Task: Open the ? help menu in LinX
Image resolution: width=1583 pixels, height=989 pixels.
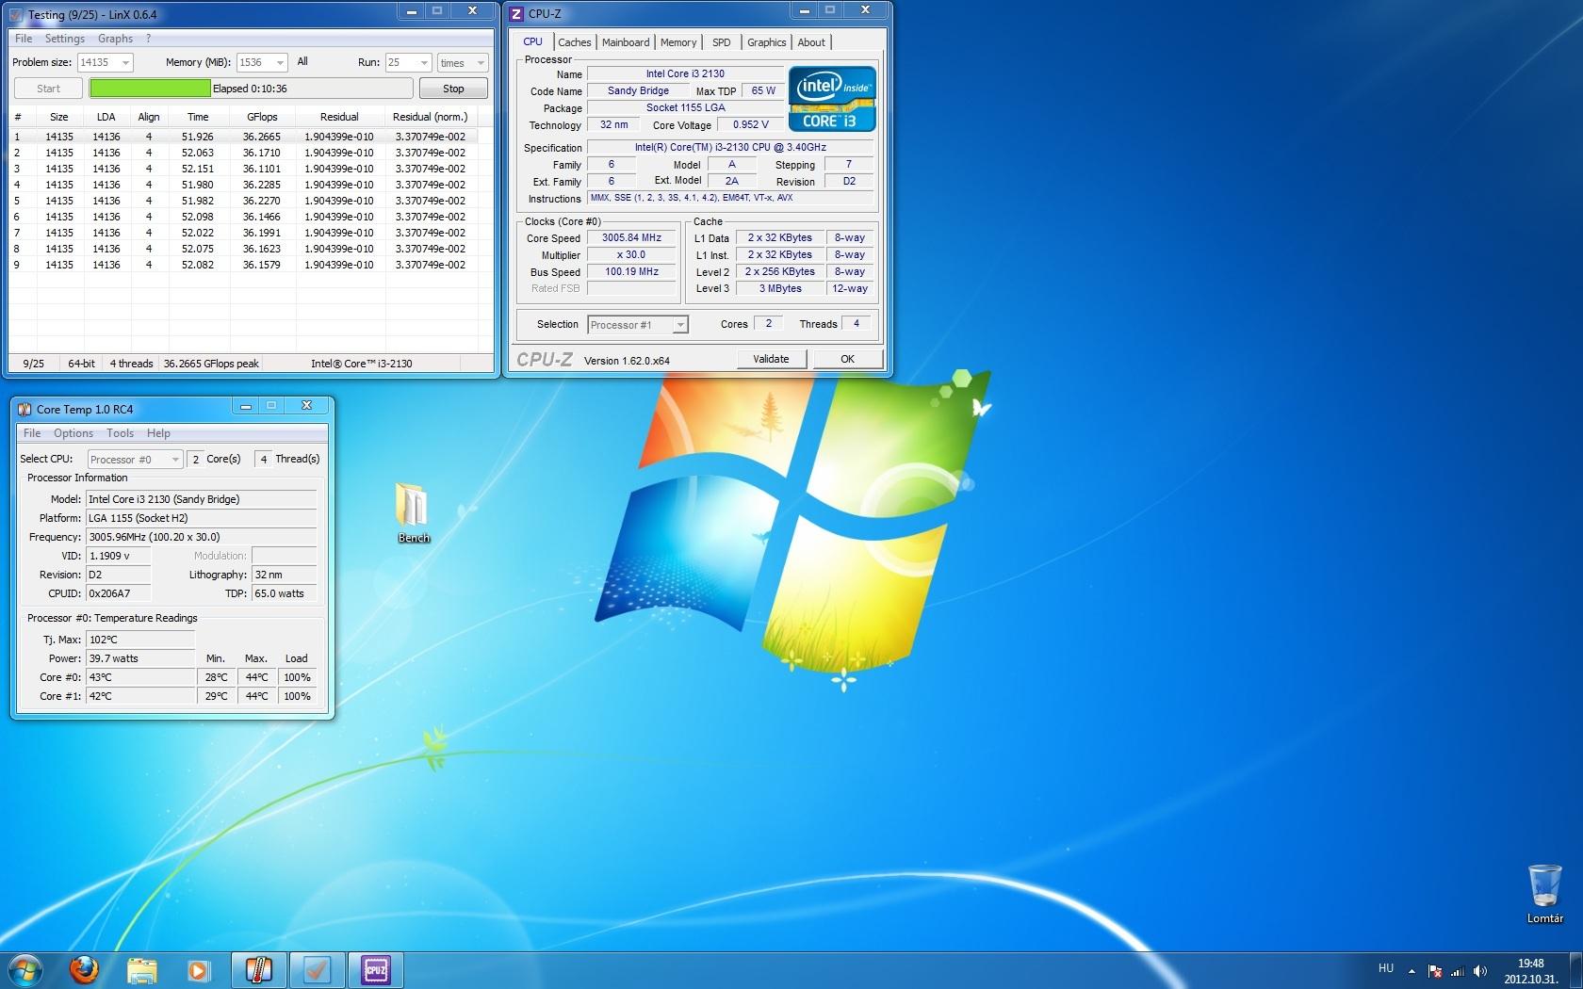Action: point(148,39)
